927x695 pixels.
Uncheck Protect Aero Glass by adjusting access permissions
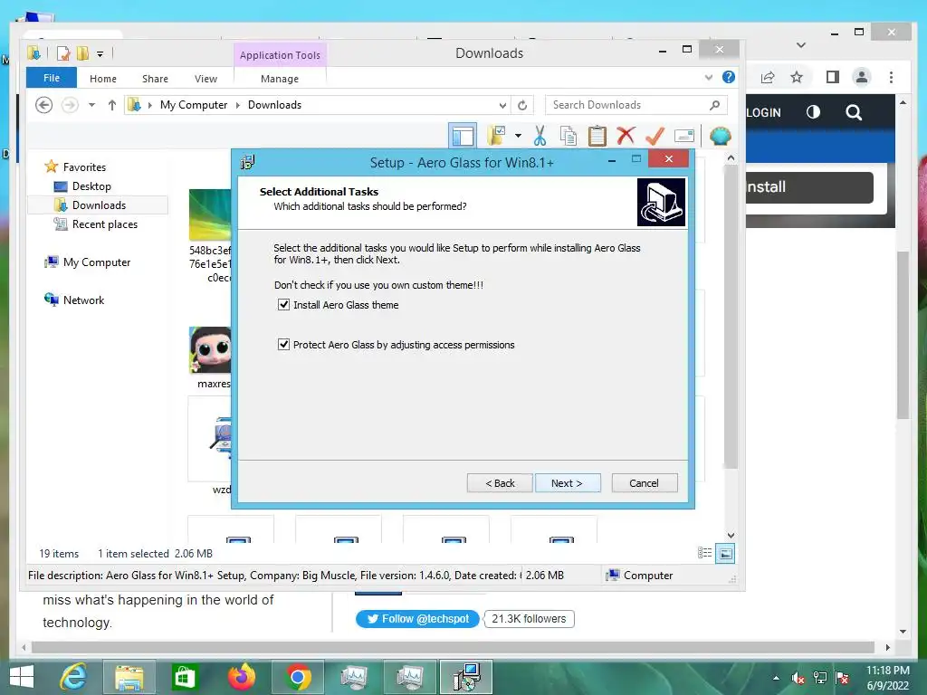coord(283,345)
